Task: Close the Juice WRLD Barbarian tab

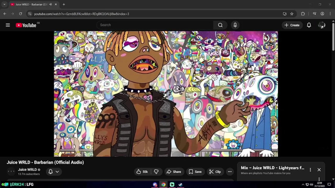Action: point(56,4)
